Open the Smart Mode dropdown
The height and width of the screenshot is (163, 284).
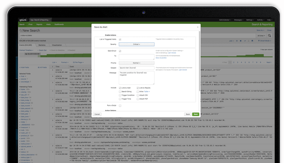point(264,41)
